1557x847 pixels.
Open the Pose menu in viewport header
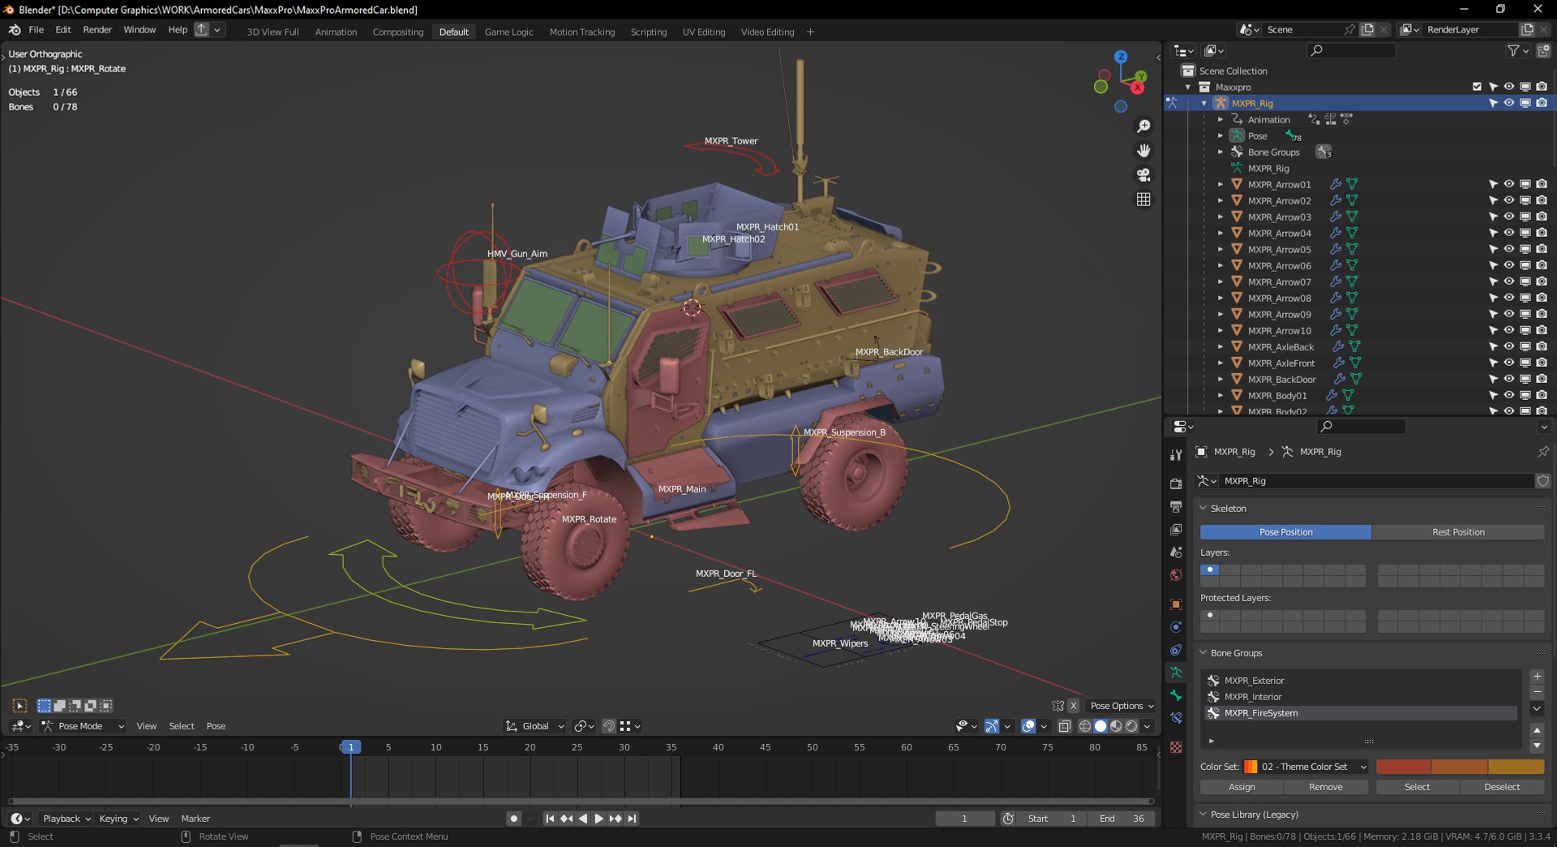click(x=216, y=726)
